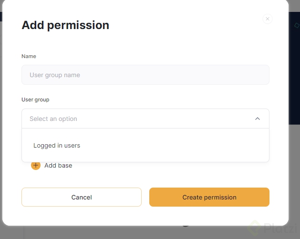The image size is (300, 239).
Task: Click the 'Add base' text link
Action: pos(58,165)
